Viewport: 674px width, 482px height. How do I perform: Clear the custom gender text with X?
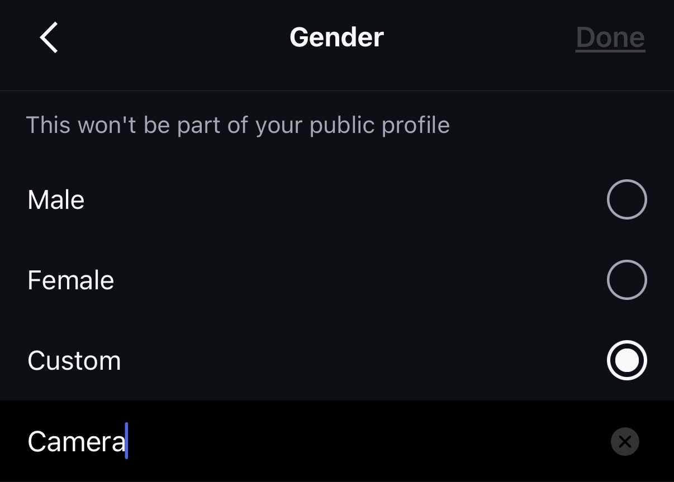click(625, 442)
